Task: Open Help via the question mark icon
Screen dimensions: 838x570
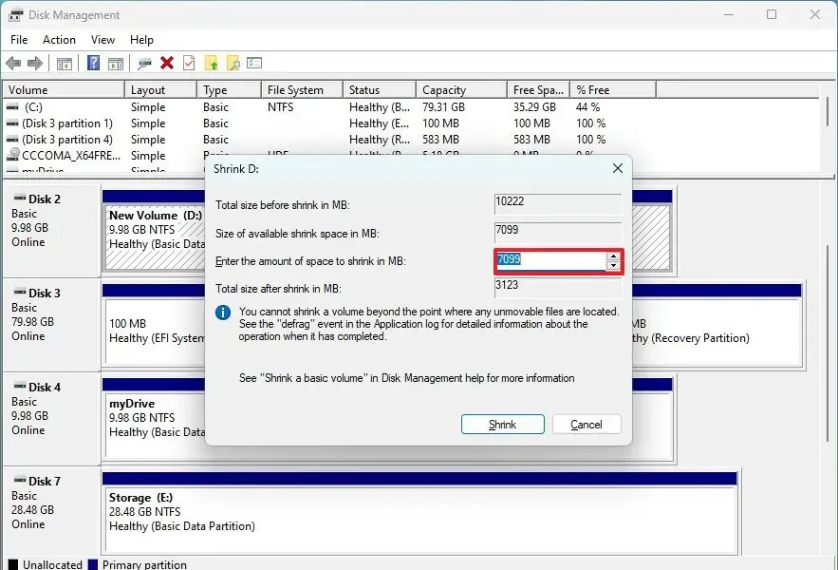Action: coord(94,63)
